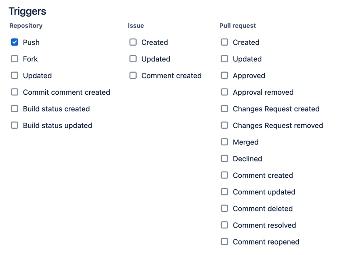Check the Comment resolved trigger
This screenshot has height=255, width=344.
pos(224,225)
